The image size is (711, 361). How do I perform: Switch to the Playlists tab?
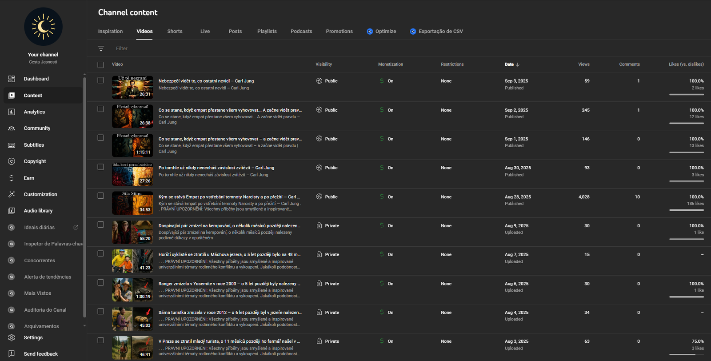click(267, 32)
